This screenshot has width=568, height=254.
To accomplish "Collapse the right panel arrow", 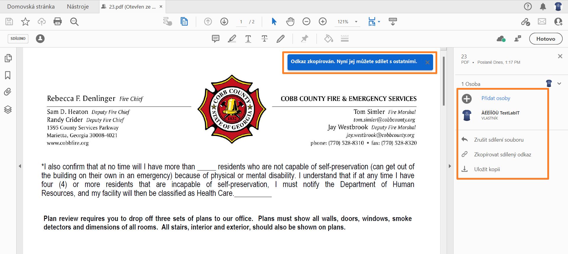I will [450, 166].
